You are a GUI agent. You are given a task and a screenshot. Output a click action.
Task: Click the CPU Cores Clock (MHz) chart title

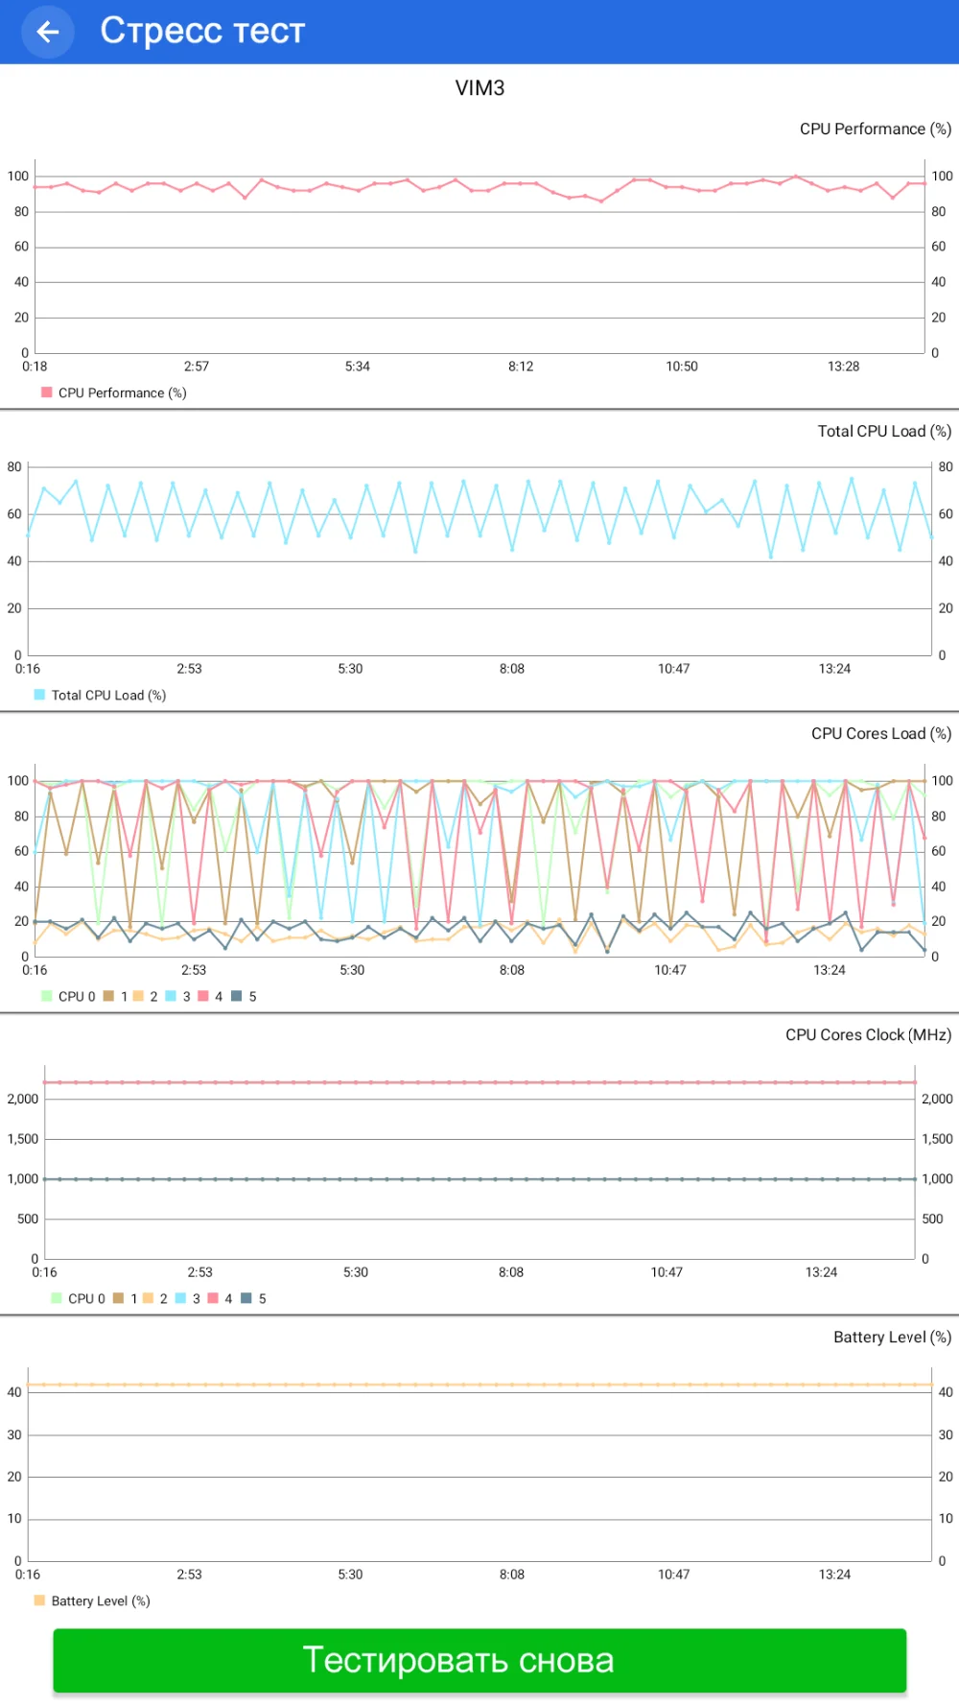[x=869, y=1035]
